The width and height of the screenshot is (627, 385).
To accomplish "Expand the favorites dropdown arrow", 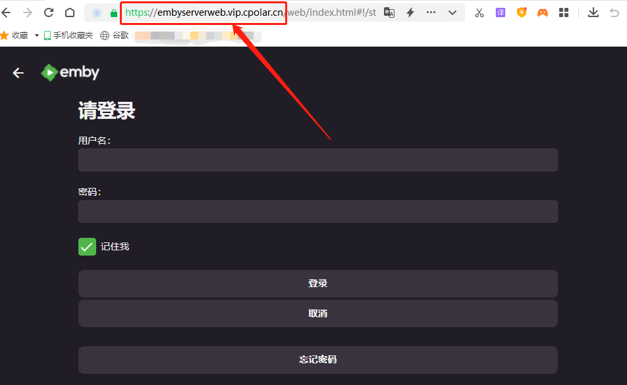I will [x=37, y=35].
